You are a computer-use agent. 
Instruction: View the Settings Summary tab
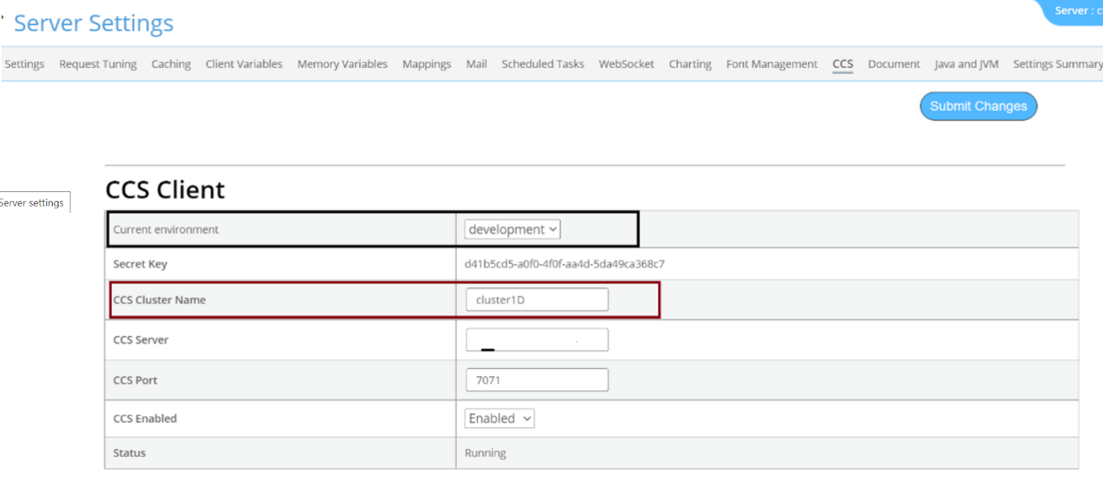1057,64
